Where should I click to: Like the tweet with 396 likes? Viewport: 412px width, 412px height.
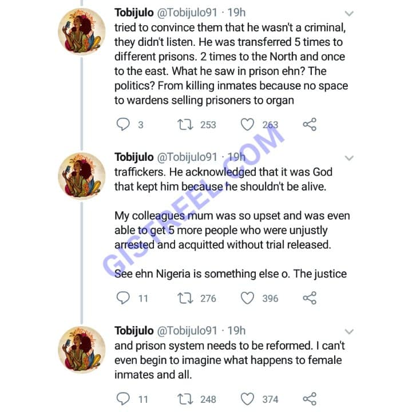pos(247,298)
